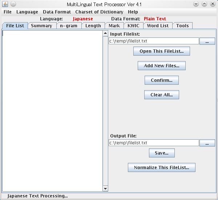Click Open This FileList button
Screen dimensions: 218x200
coord(162,51)
